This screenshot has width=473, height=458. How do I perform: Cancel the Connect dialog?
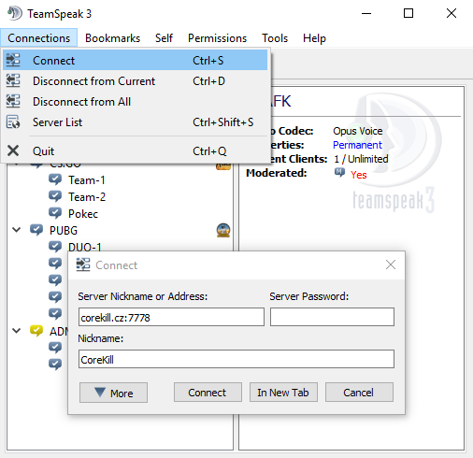point(359,393)
